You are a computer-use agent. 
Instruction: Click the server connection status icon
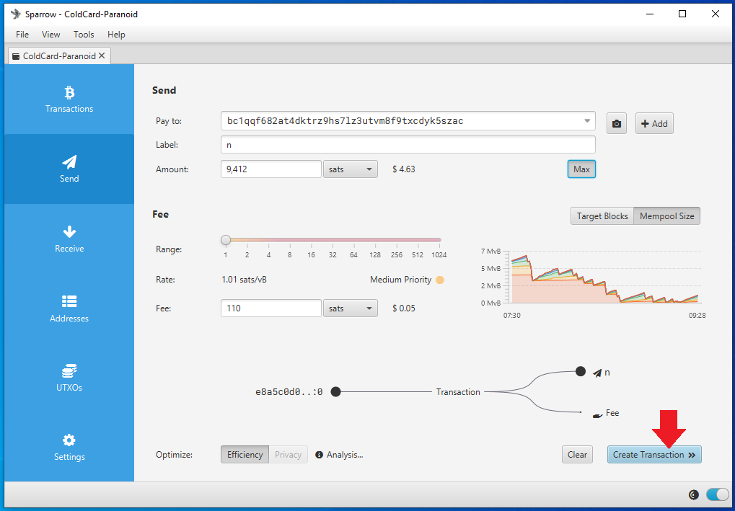[x=693, y=494]
